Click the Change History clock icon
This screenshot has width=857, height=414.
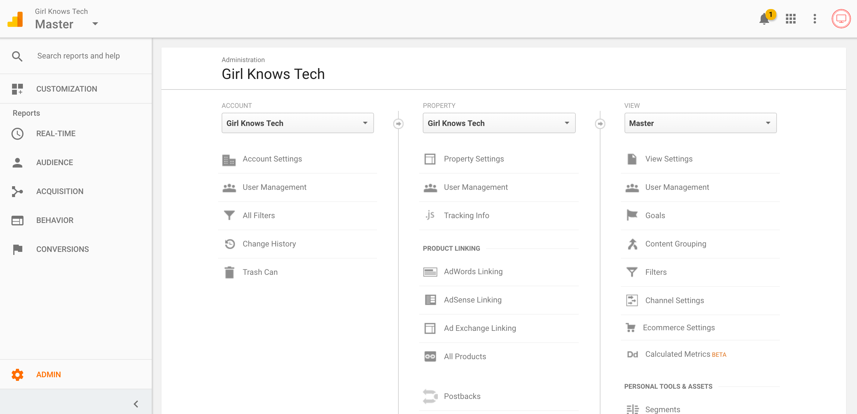pyautogui.click(x=229, y=243)
